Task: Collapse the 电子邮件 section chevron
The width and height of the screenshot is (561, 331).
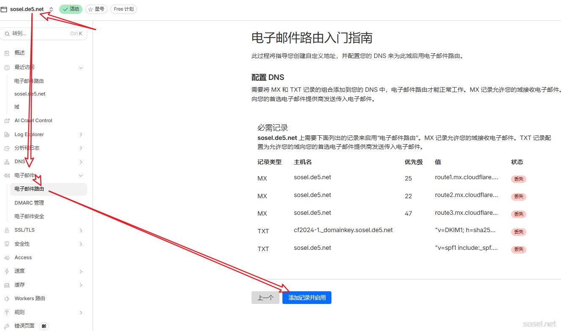Action: pyautogui.click(x=81, y=175)
